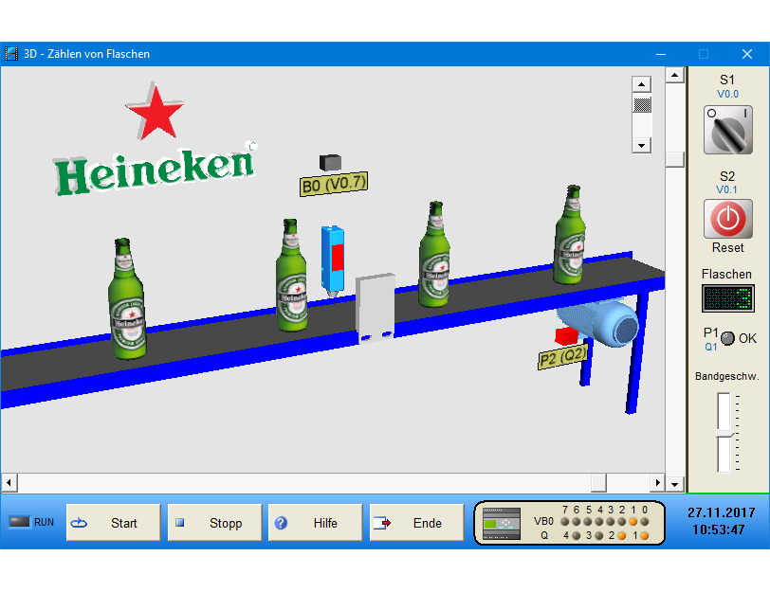This screenshot has width=770, height=592.
Task: Click the VB0 bit 0 LED
Action: (645, 522)
